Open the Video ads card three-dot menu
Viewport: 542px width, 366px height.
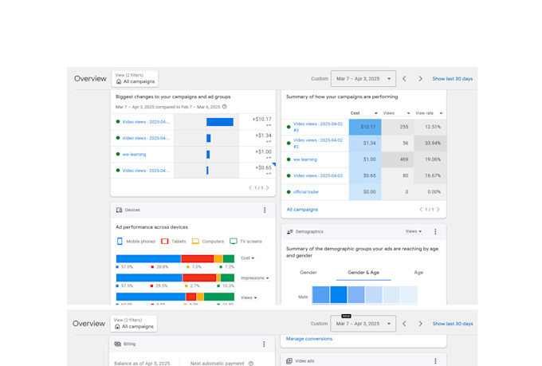click(x=435, y=360)
